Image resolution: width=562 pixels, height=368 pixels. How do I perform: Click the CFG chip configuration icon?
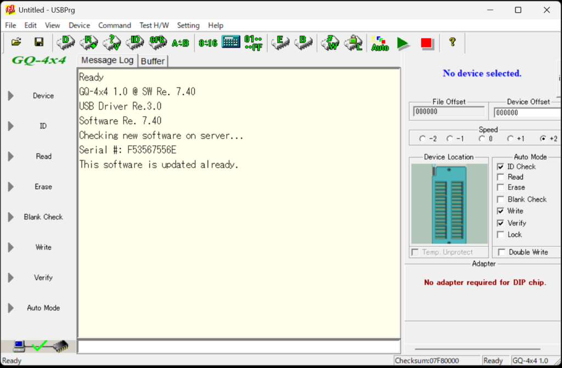coord(158,42)
